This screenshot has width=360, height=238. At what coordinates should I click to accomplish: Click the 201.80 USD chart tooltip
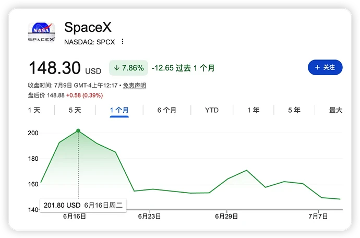point(83,205)
